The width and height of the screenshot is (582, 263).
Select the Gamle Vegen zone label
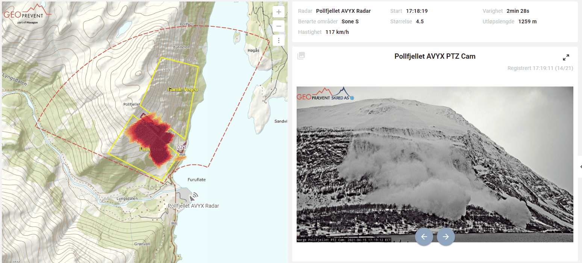coord(182,90)
